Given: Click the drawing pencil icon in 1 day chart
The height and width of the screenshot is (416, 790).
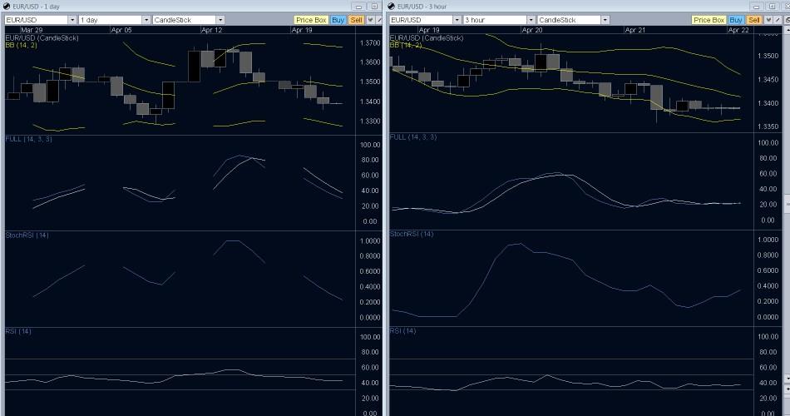Looking at the screenshot, I should point(379,20).
